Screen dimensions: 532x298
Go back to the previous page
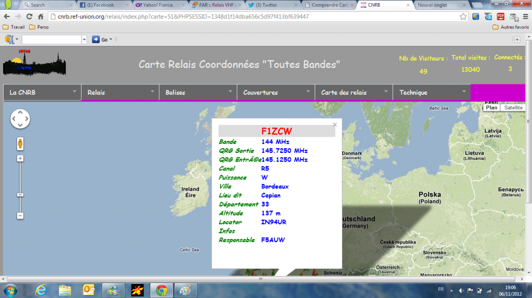pos(7,17)
